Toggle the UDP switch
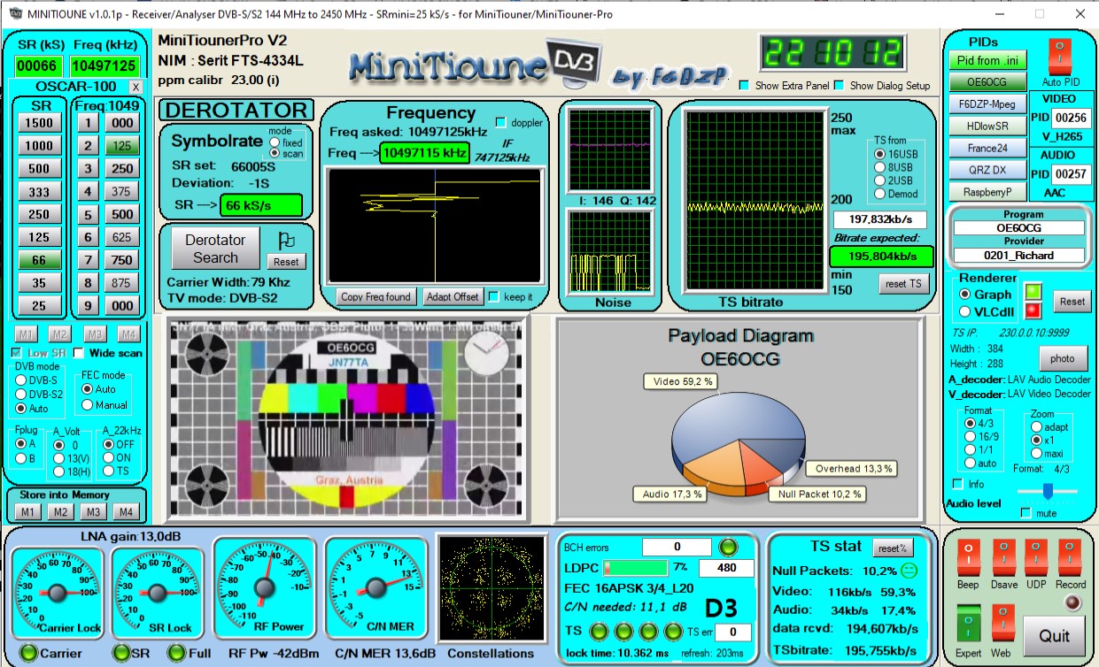Screen dimensions: 1099x667 [1036, 557]
